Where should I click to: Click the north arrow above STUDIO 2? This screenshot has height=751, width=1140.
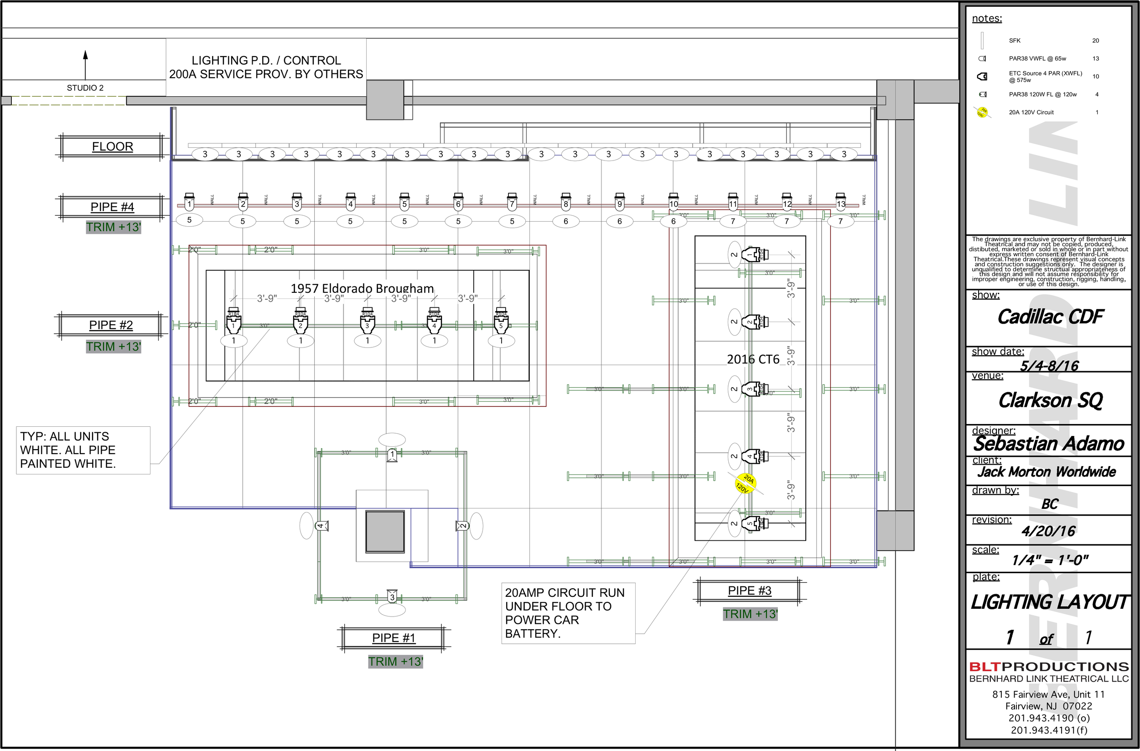coord(85,65)
